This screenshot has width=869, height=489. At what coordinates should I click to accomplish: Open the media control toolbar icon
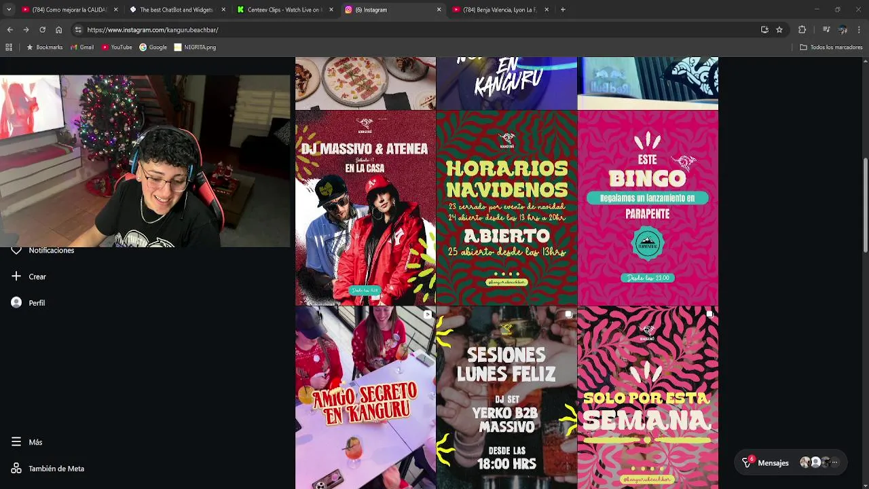coord(826,30)
